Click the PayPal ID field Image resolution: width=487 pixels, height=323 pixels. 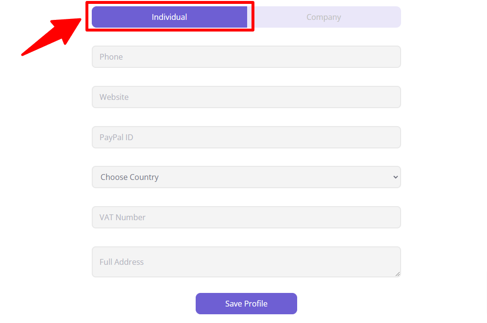pyautogui.click(x=246, y=137)
